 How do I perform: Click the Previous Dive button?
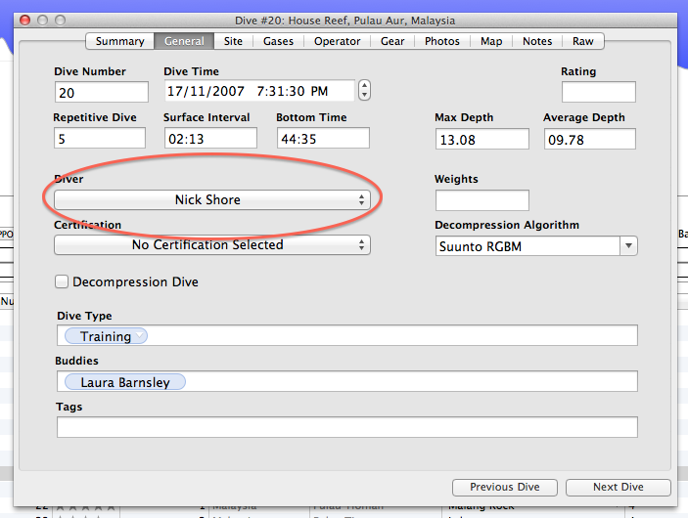pyautogui.click(x=504, y=487)
